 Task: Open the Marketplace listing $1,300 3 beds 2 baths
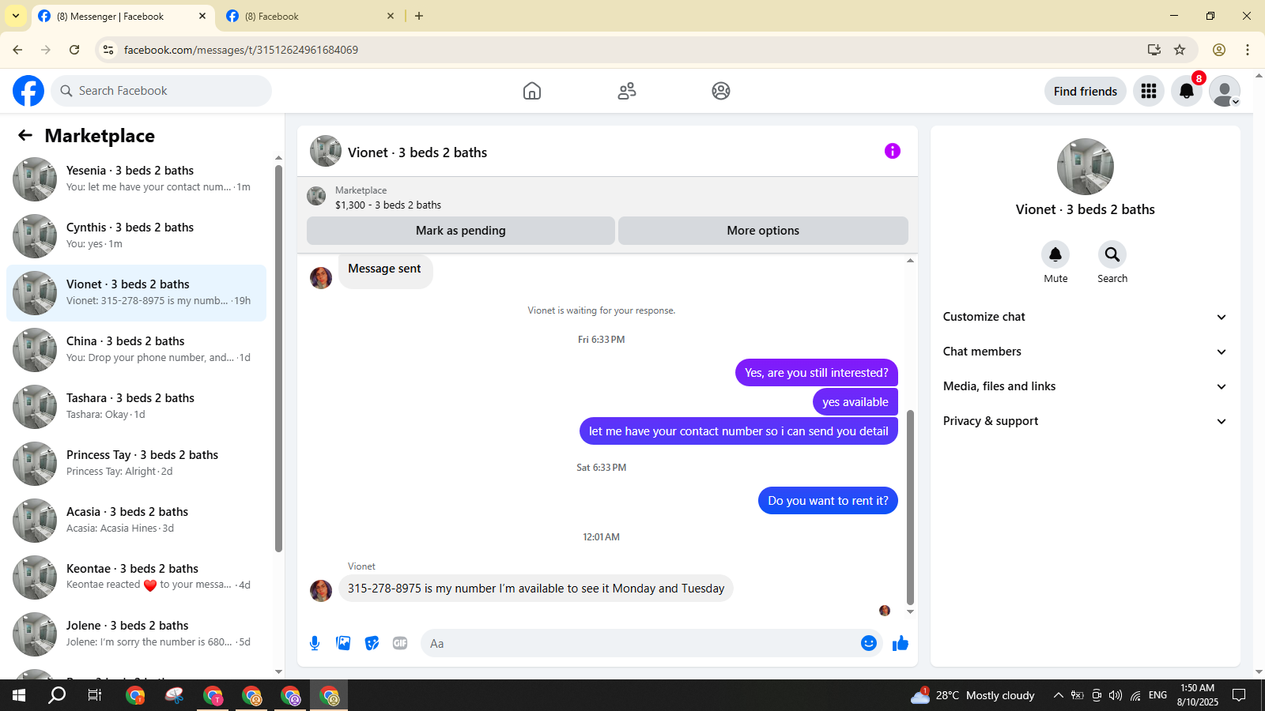388,197
